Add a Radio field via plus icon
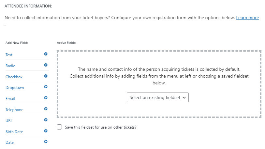This screenshot has width=265, height=149. [x=46, y=65]
